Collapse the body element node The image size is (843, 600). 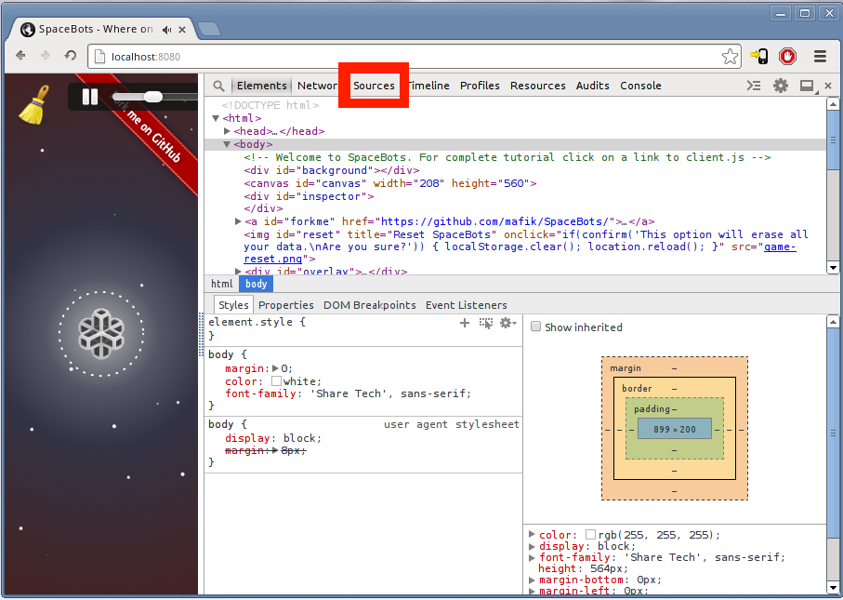[x=227, y=144]
